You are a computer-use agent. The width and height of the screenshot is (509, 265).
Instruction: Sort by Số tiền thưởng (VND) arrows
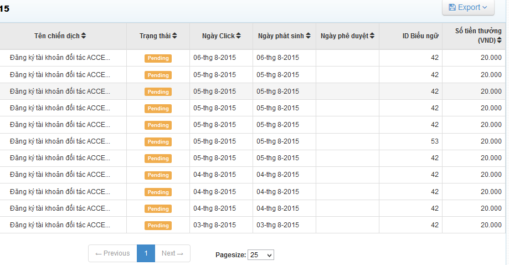click(499, 40)
